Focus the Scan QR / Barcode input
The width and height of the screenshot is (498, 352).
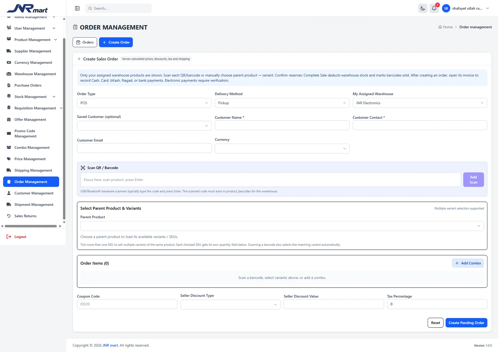pos(270,180)
